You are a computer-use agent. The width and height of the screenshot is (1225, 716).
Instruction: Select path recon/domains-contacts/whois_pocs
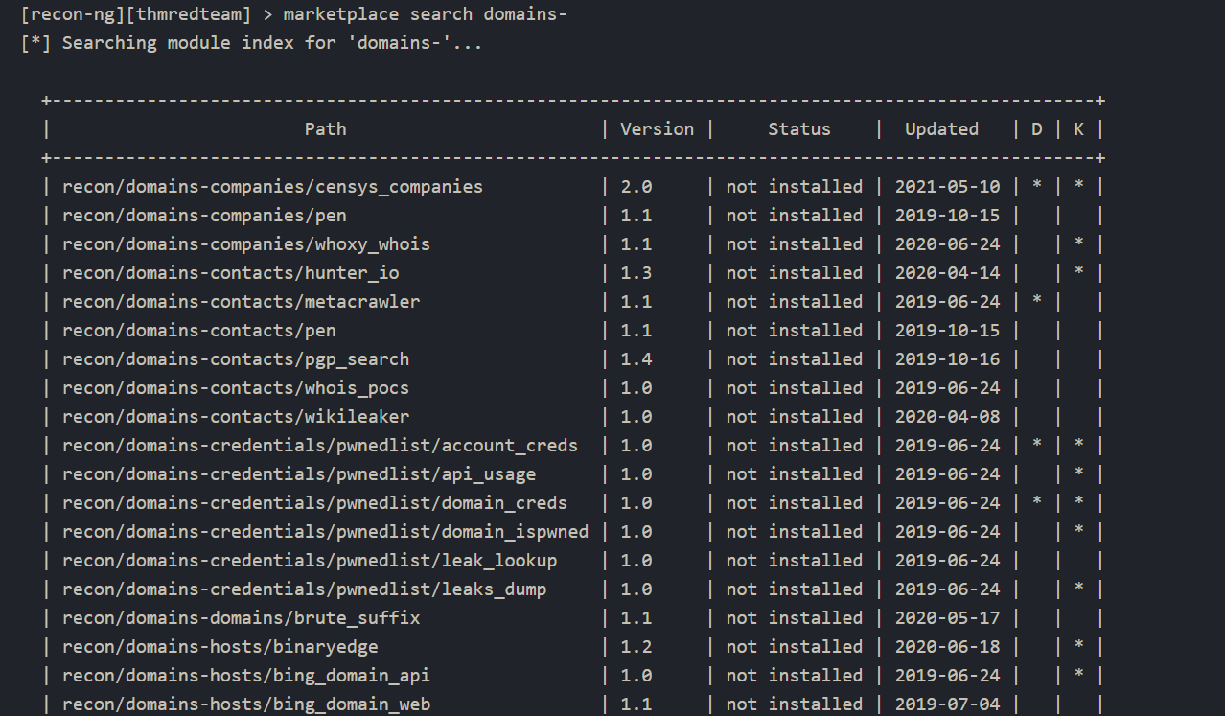click(236, 388)
